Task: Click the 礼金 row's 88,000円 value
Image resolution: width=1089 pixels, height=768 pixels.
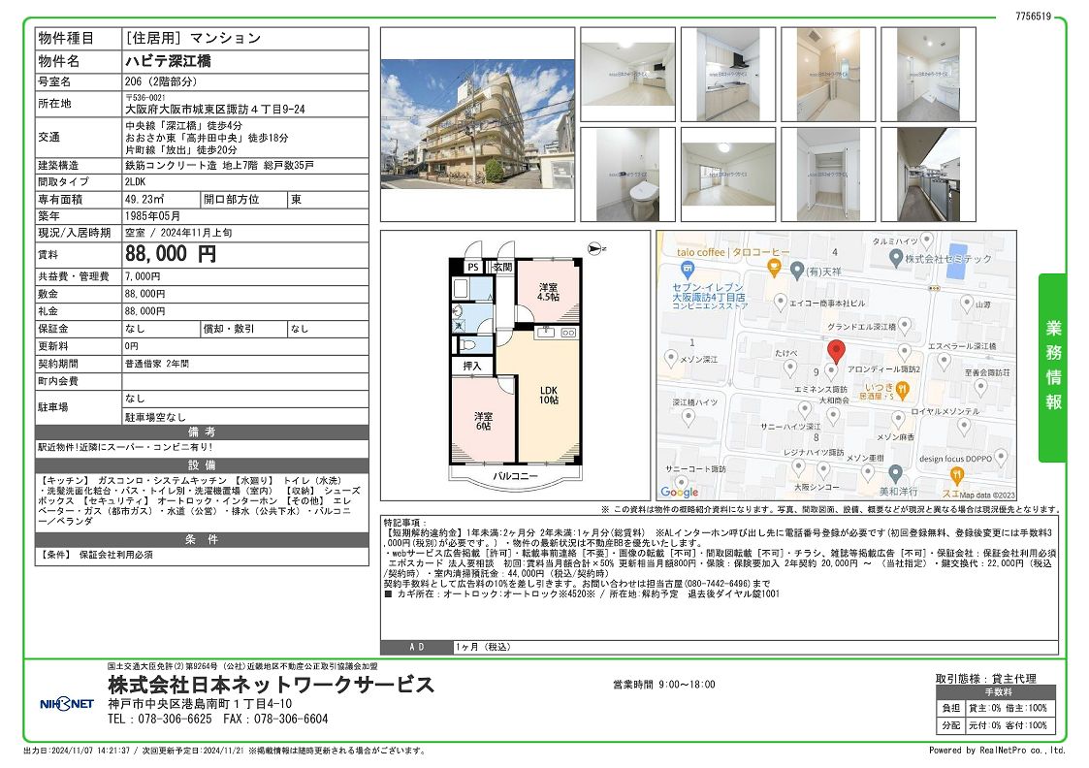Action: click(x=145, y=311)
